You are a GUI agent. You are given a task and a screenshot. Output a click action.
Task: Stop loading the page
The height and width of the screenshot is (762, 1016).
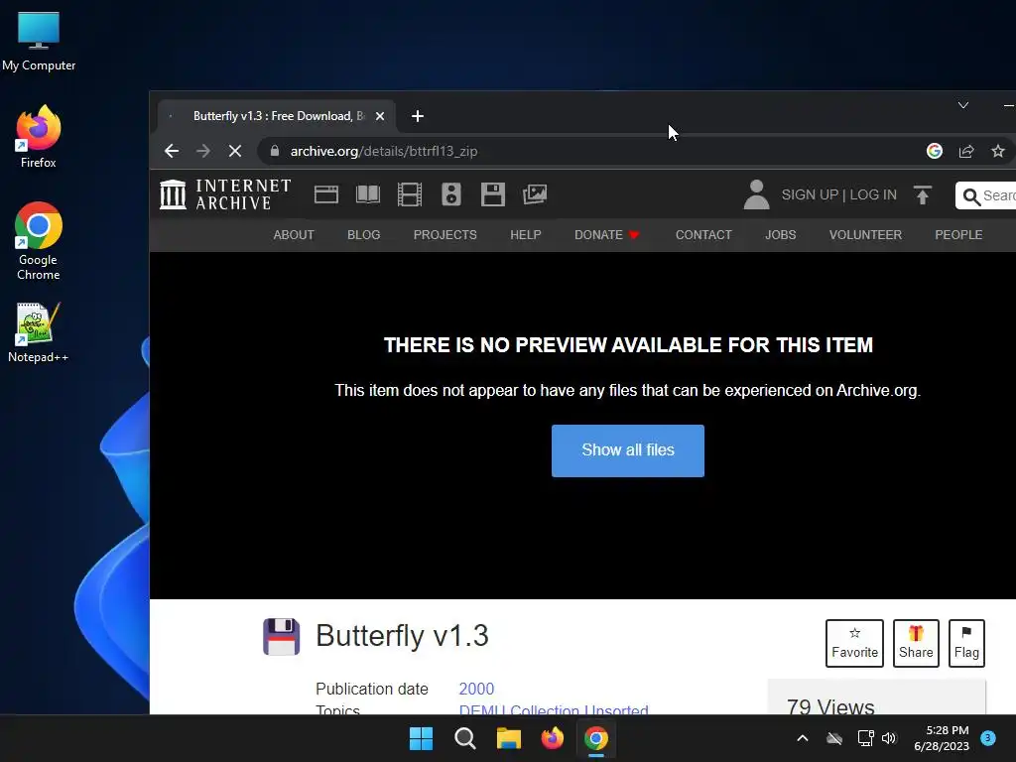click(234, 151)
